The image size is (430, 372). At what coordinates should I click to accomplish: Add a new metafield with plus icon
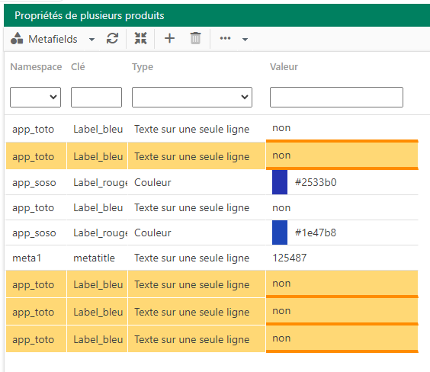169,38
